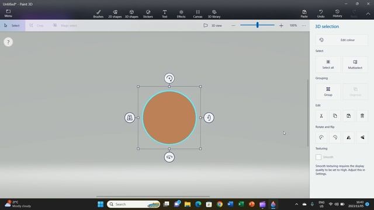The height and width of the screenshot is (210, 374).
Task: Delete the selected 3D object
Action: (x=362, y=116)
